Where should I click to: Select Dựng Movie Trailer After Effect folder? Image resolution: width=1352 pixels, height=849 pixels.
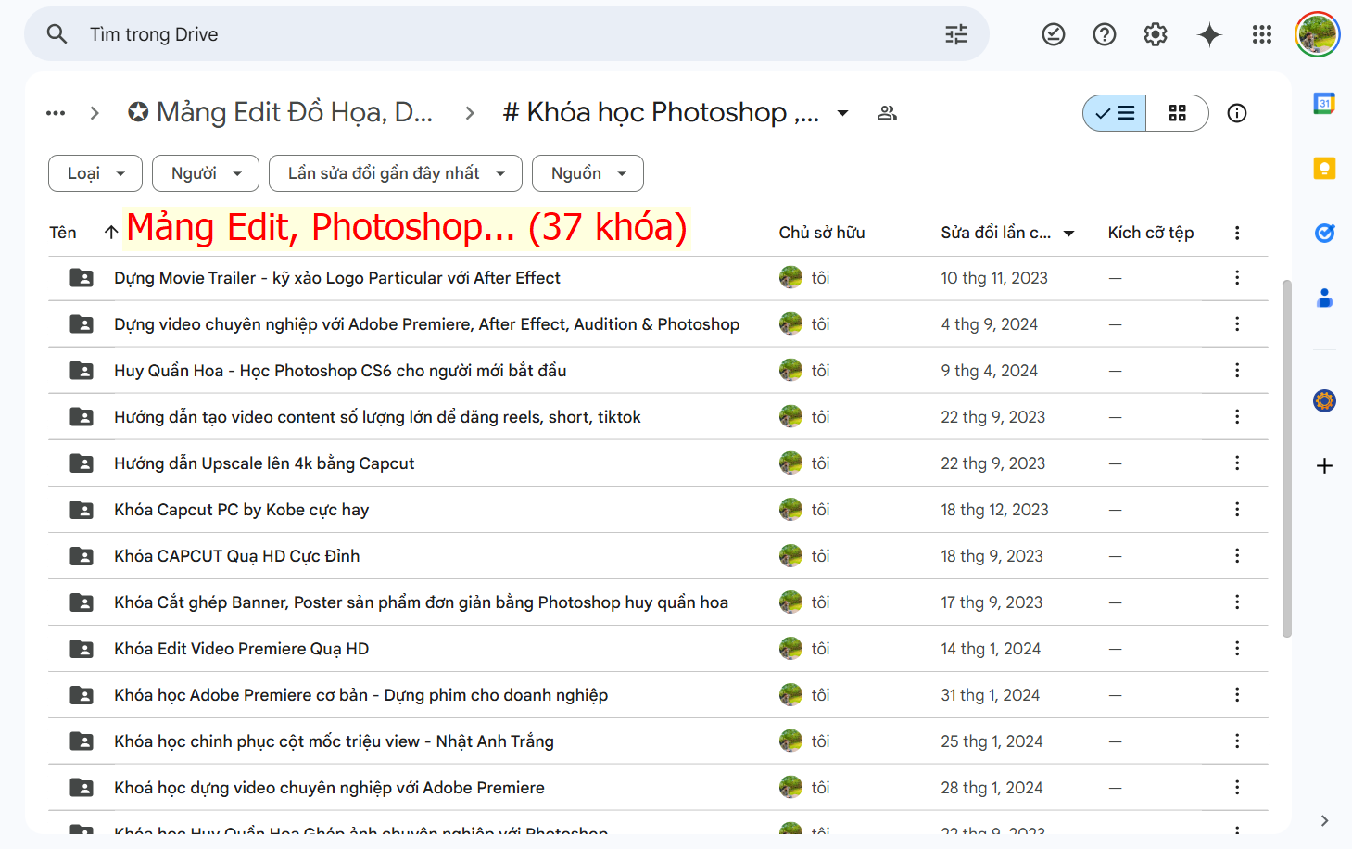[337, 278]
